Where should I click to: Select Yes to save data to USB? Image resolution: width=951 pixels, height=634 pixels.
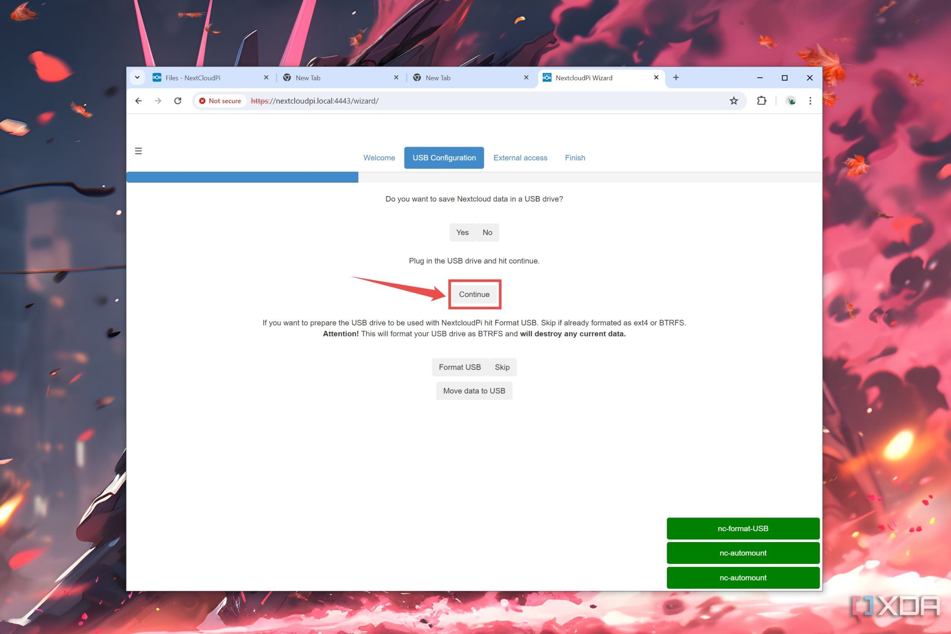(463, 232)
